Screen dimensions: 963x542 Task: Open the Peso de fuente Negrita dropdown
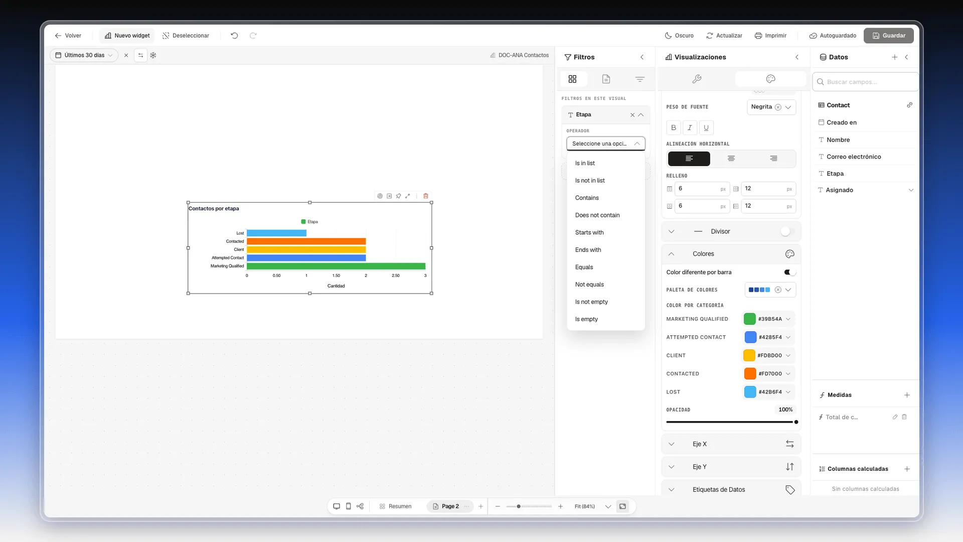(771, 107)
